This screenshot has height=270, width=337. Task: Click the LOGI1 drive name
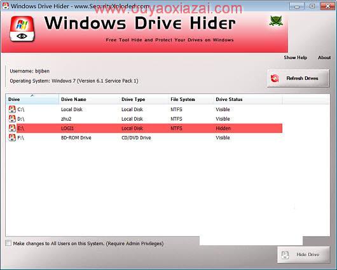tap(67, 128)
